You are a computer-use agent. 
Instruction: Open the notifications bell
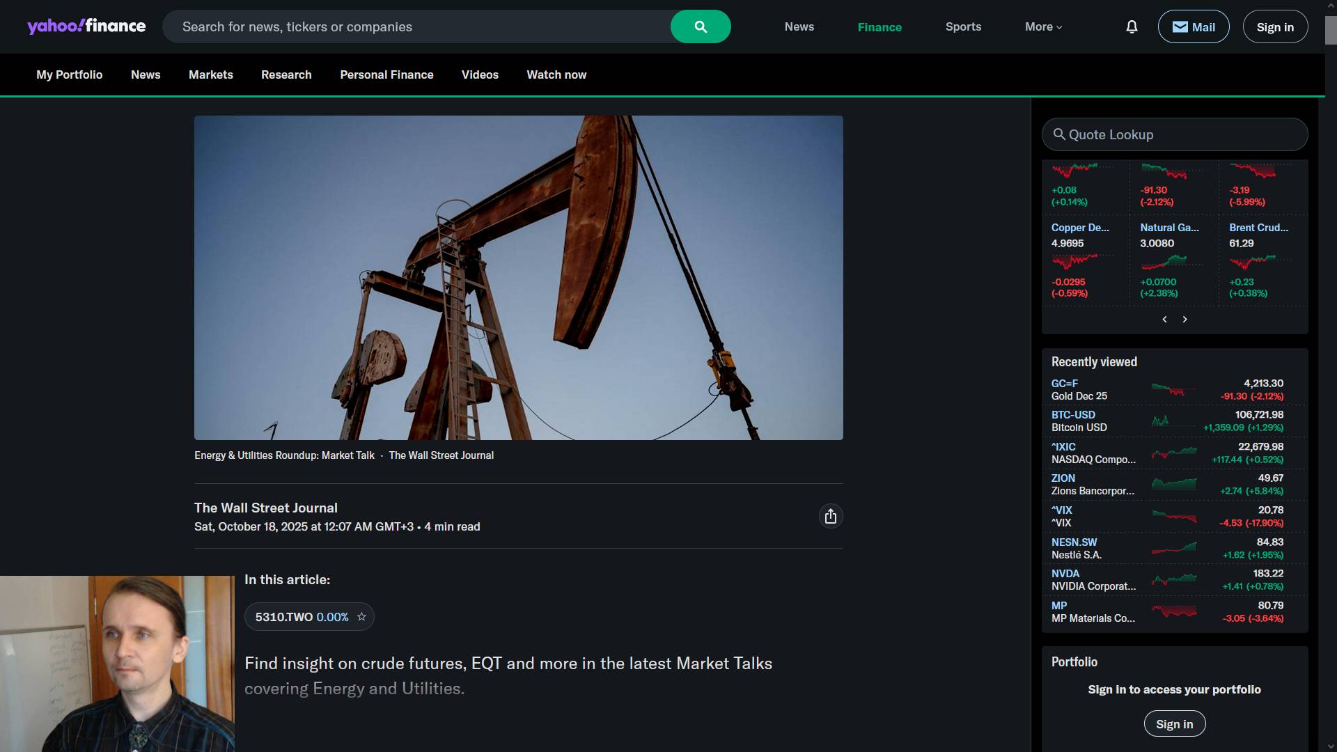click(x=1132, y=27)
